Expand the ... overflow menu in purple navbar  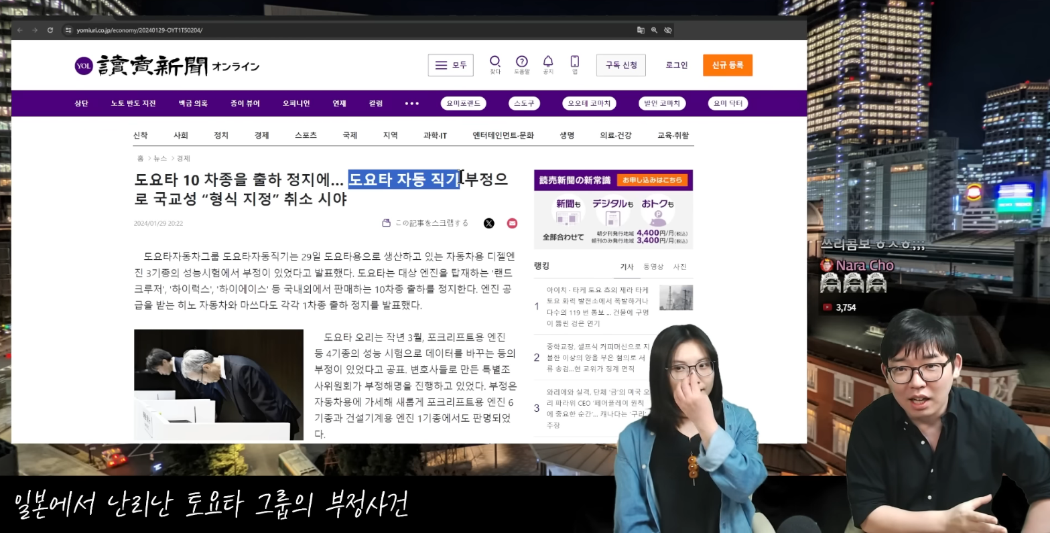(411, 103)
